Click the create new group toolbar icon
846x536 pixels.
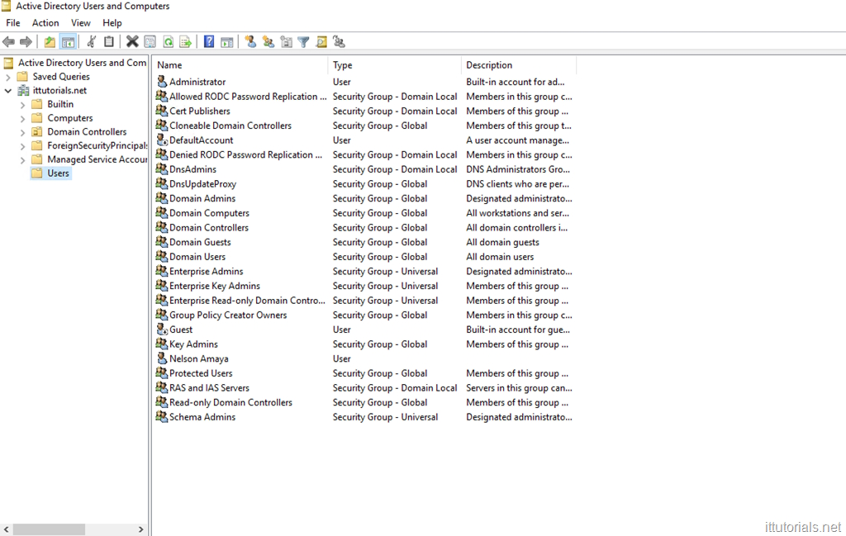pyautogui.click(x=269, y=41)
